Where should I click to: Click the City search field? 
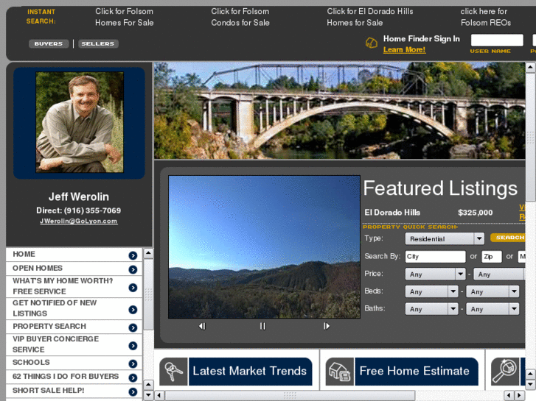pos(436,257)
